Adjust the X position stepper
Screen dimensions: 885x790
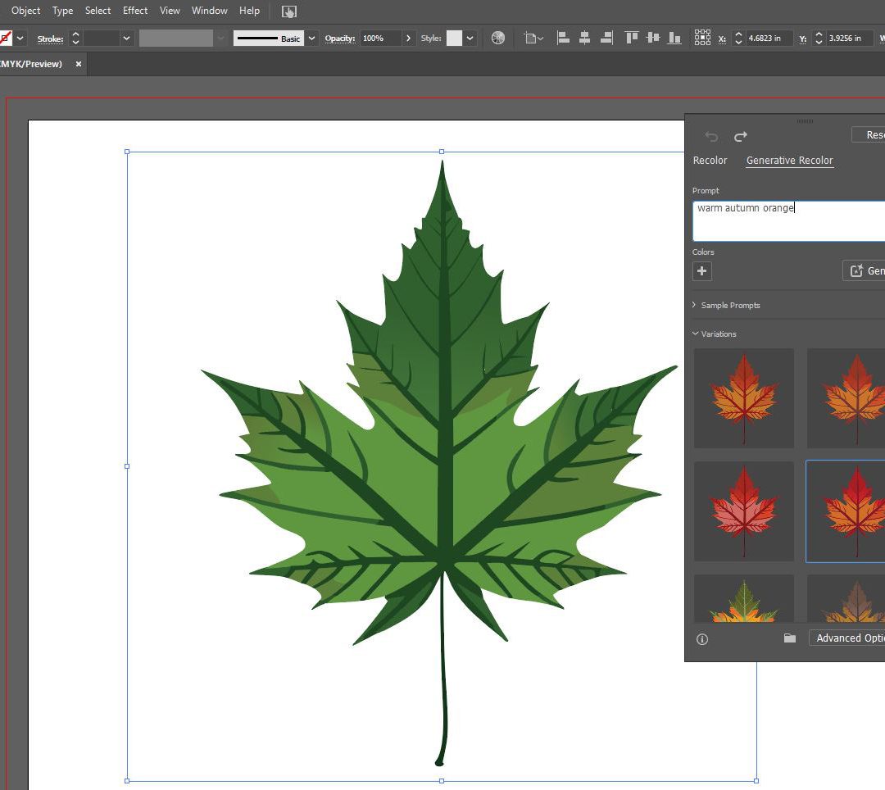point(738,39)
